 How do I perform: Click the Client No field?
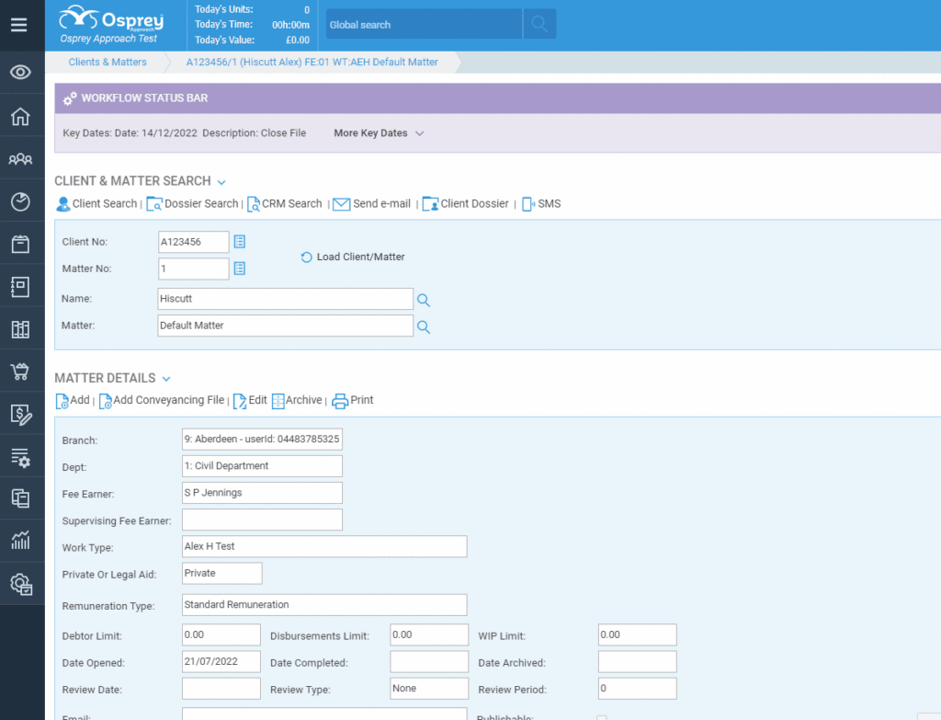coord(193,242)
